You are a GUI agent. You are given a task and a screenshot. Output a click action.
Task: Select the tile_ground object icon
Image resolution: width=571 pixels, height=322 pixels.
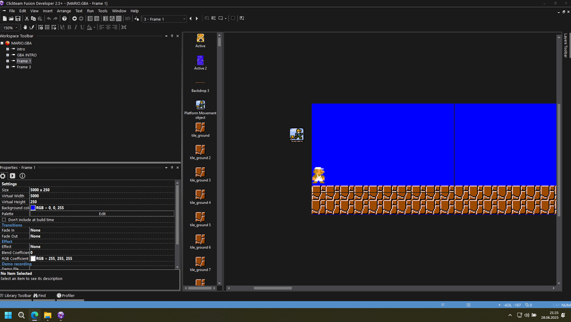(200, 127)
